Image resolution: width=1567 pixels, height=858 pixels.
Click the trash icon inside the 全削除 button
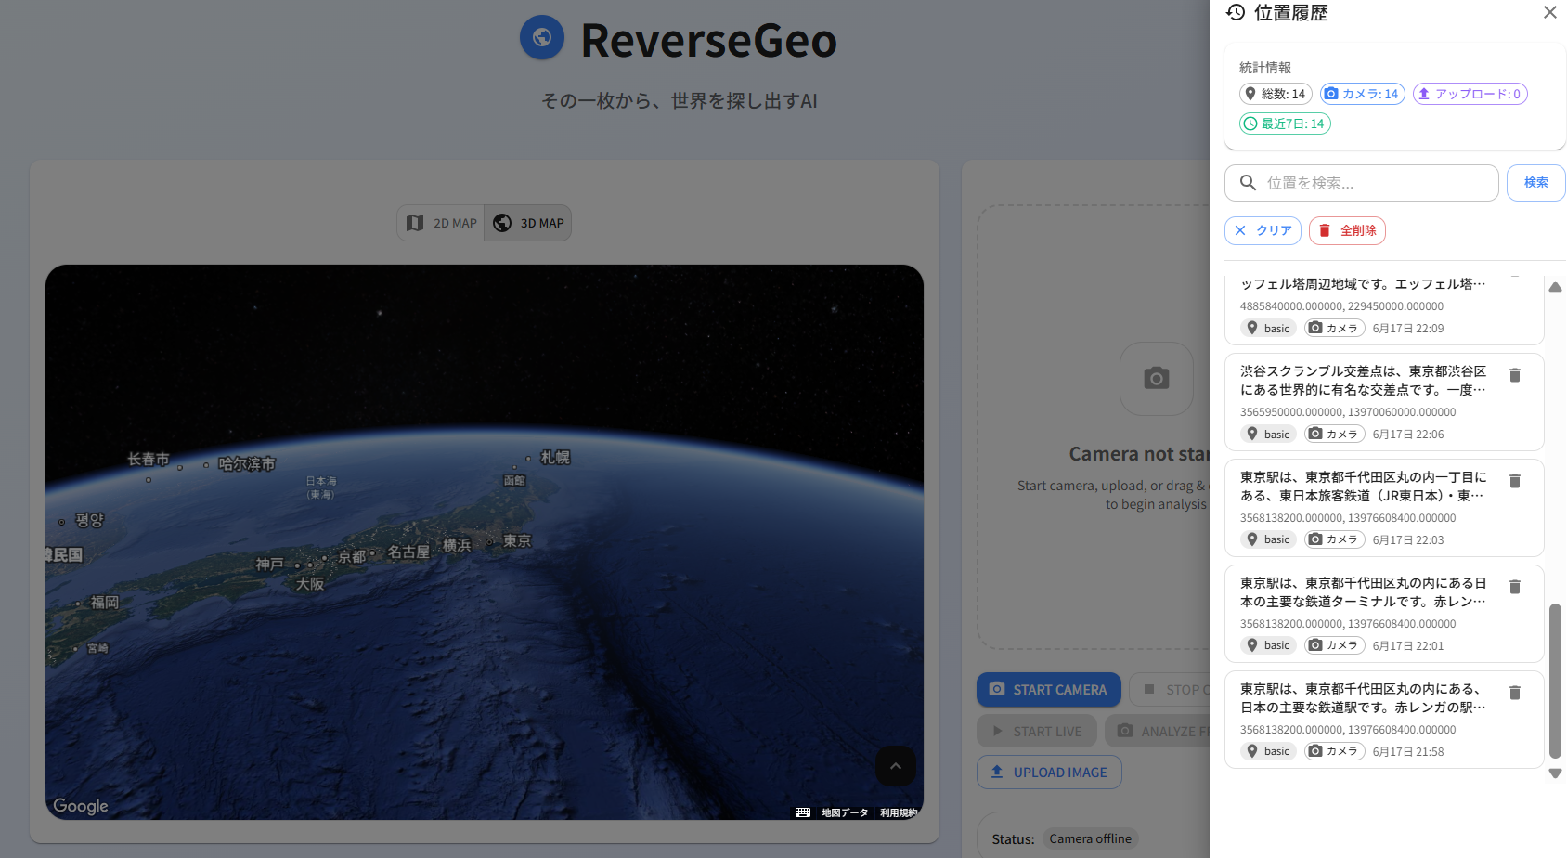click(x=1325, y=230)
